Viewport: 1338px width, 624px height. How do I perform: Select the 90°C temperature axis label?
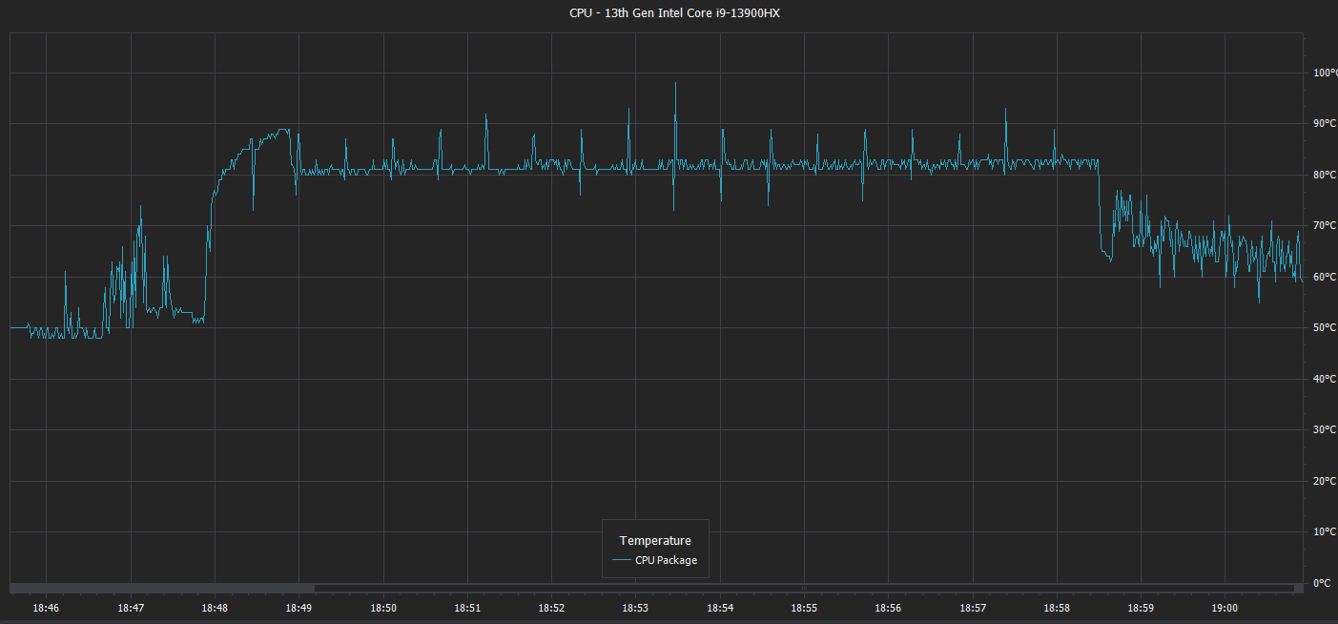[1325, 123]
